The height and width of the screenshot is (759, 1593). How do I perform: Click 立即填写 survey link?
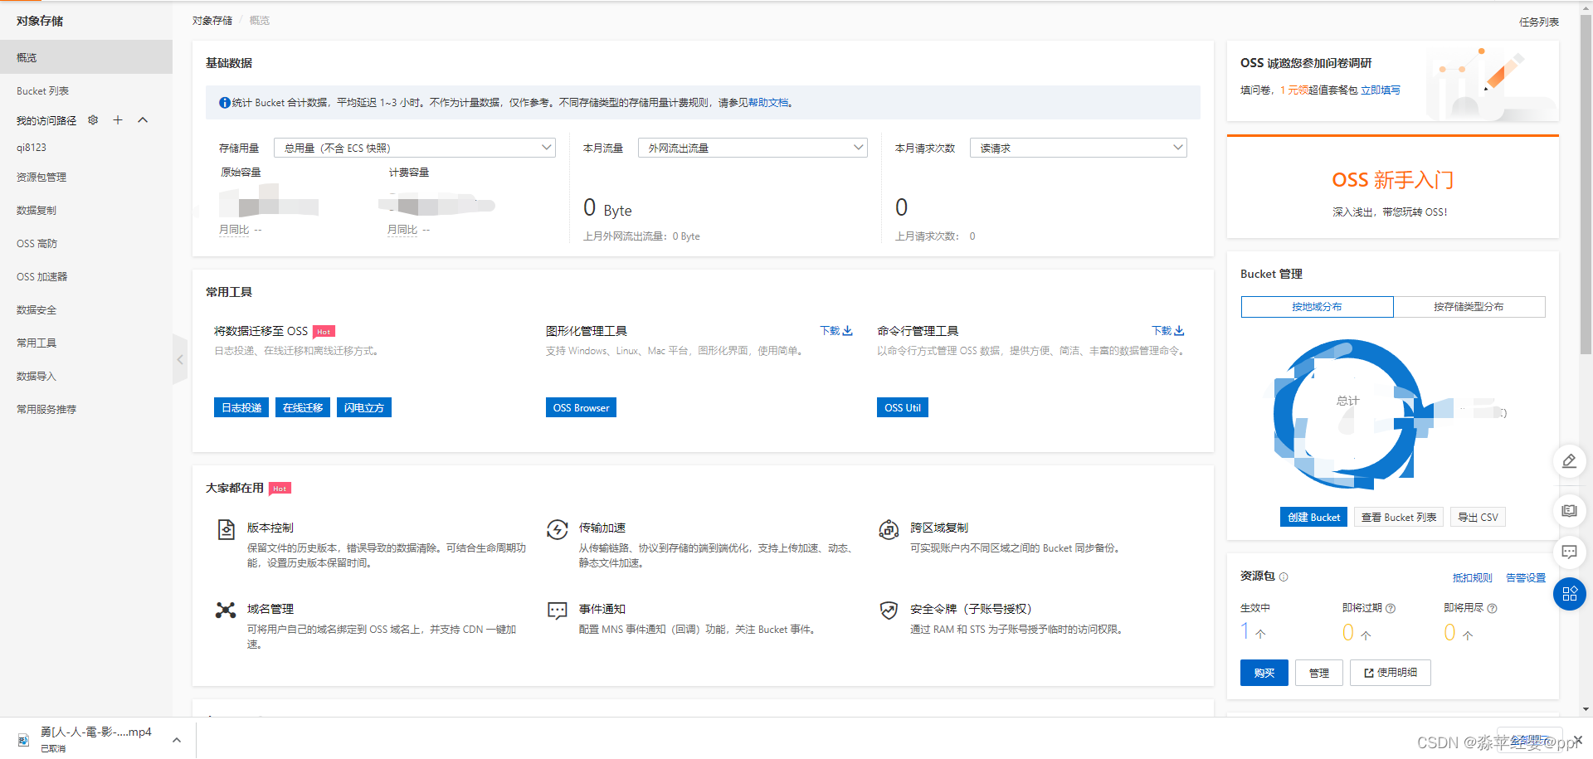(x=1381, y=90)
